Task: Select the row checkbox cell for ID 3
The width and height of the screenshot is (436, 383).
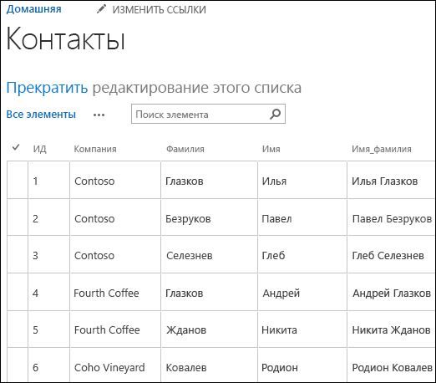Action: coord(18,254)
